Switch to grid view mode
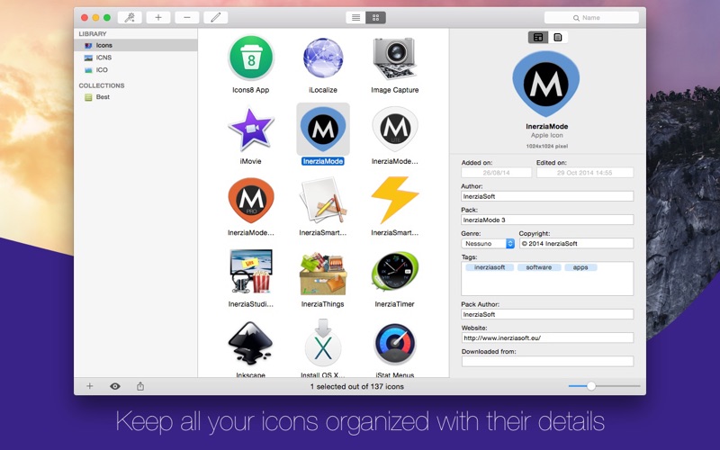720x450 pixels. [x=375, y=17]
